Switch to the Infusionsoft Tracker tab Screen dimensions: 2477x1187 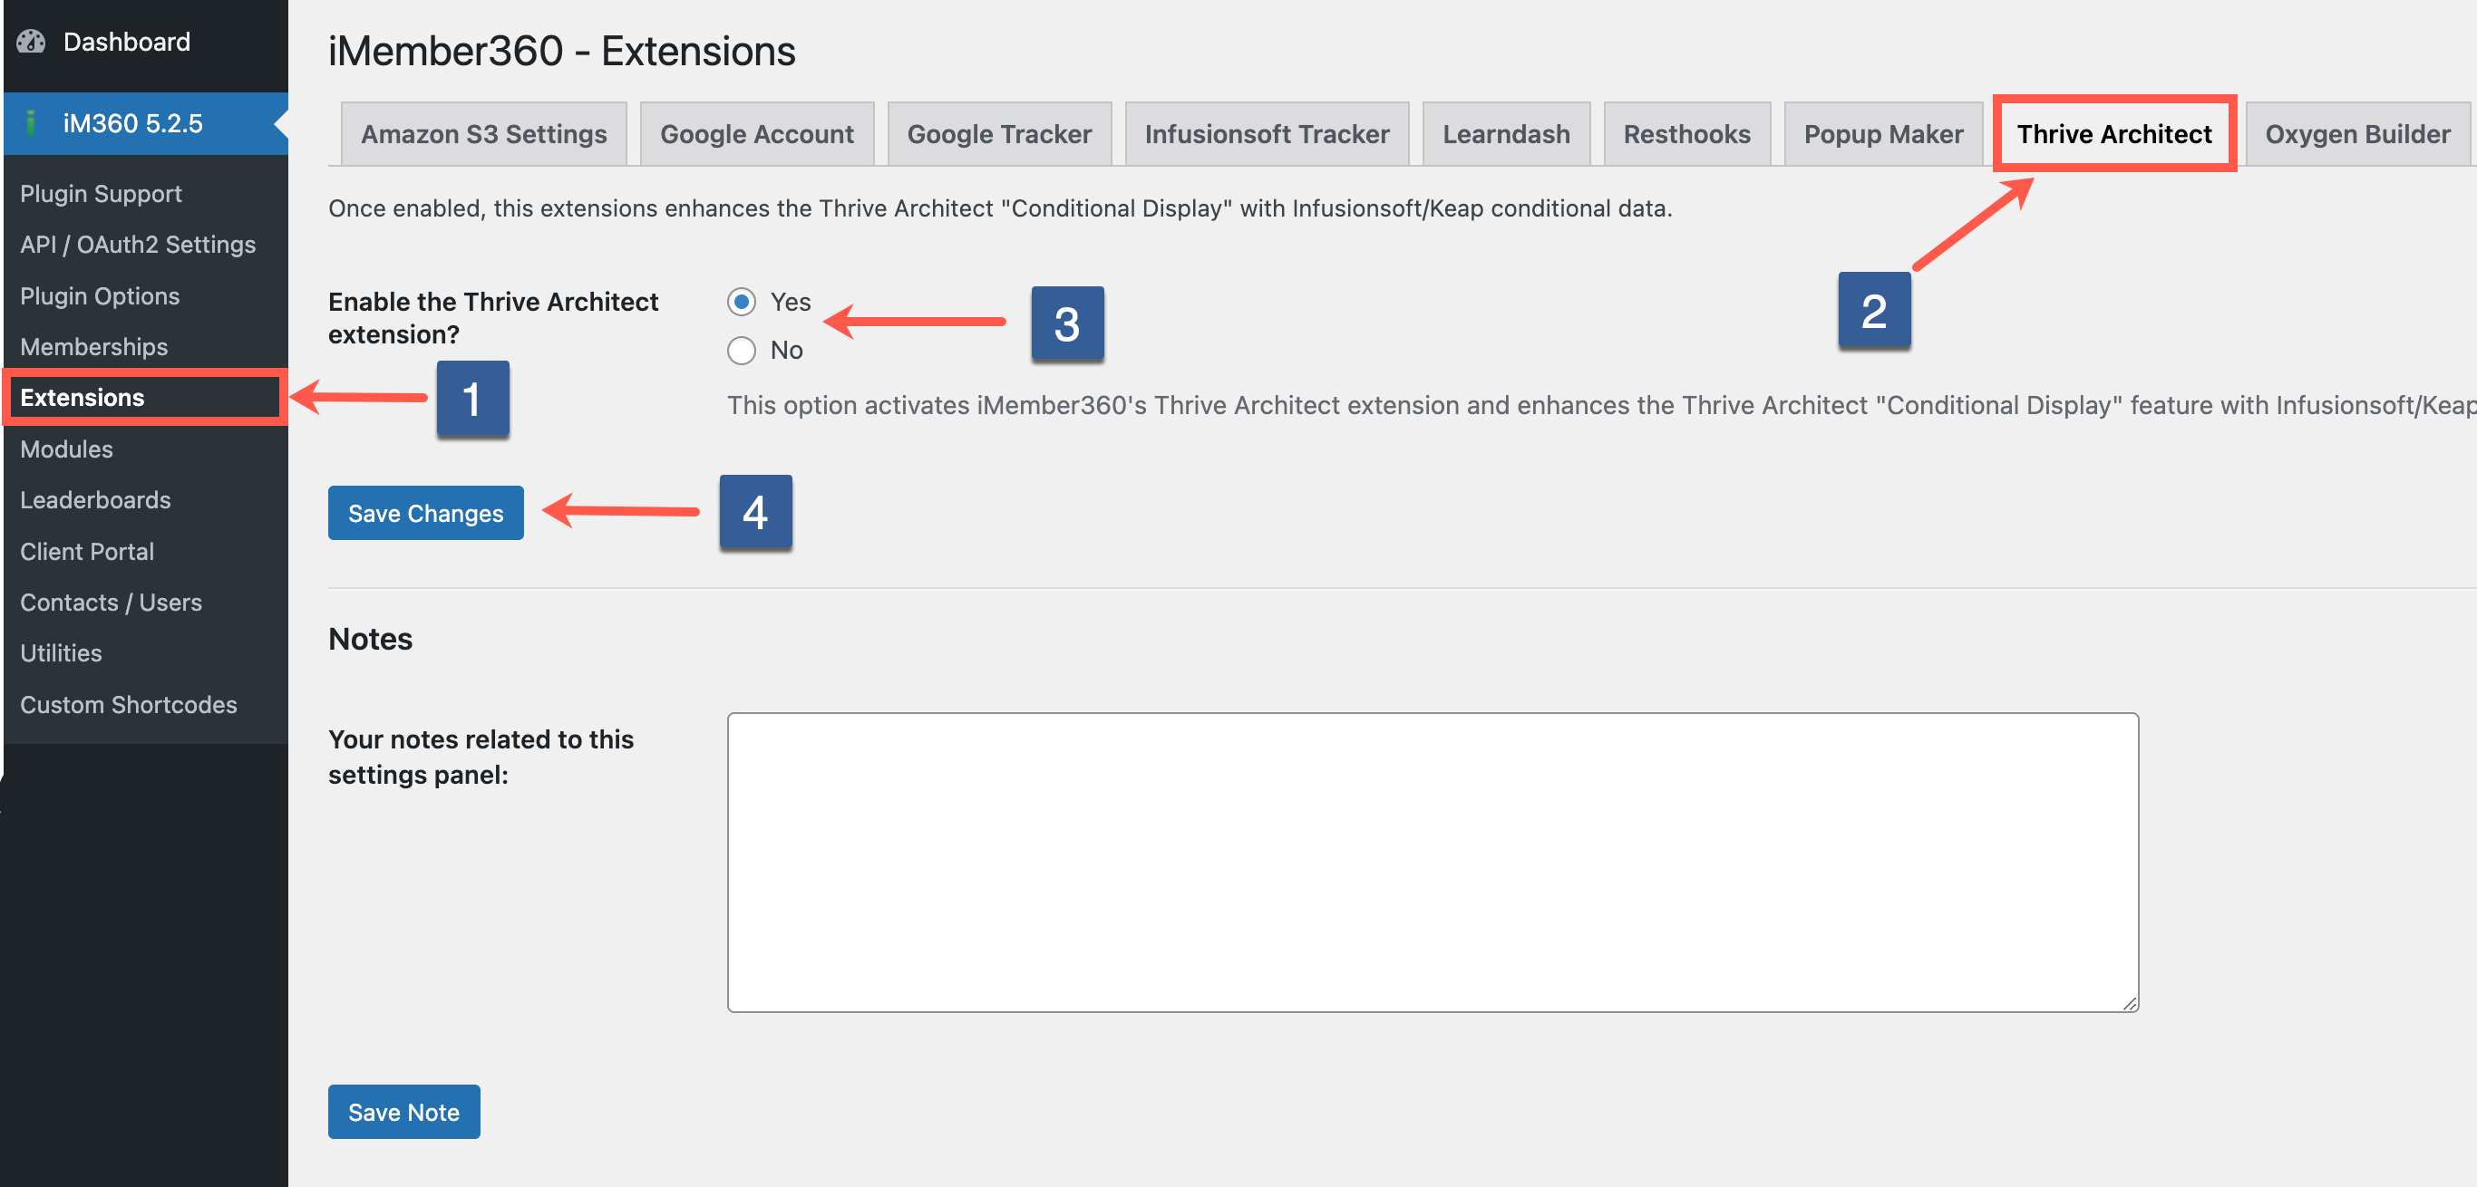point(1266,133)
